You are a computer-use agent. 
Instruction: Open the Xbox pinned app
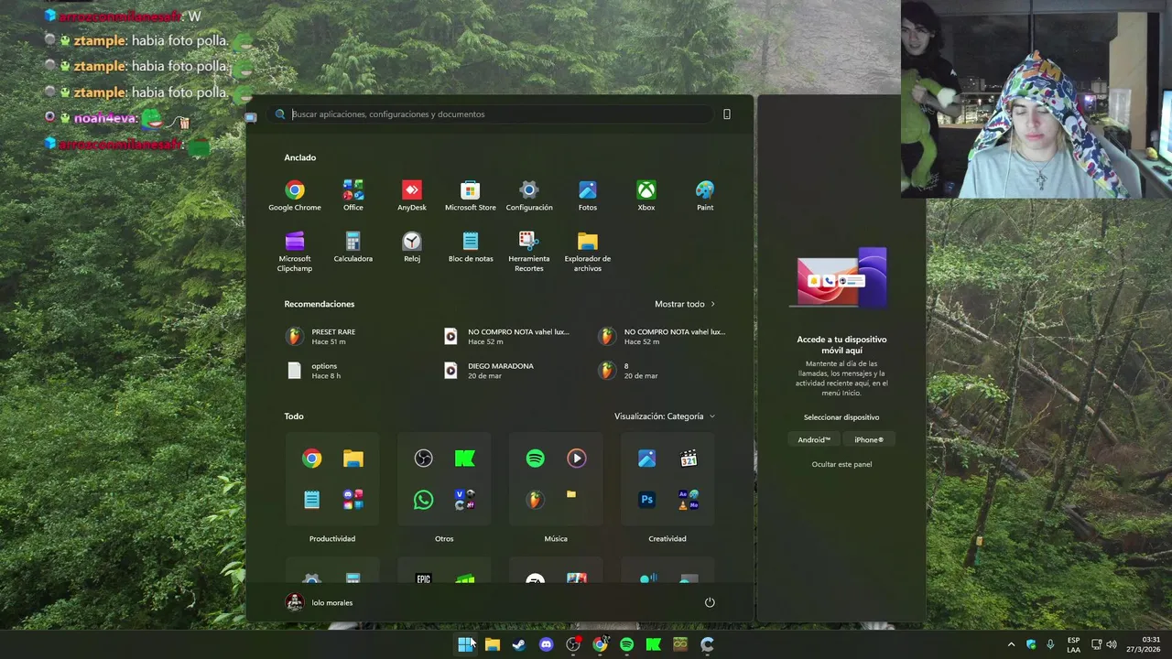click(x=646, y=195)
